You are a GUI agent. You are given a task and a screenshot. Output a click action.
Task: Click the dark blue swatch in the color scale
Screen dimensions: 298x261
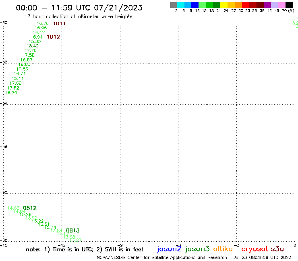click(x=195, y=5)
